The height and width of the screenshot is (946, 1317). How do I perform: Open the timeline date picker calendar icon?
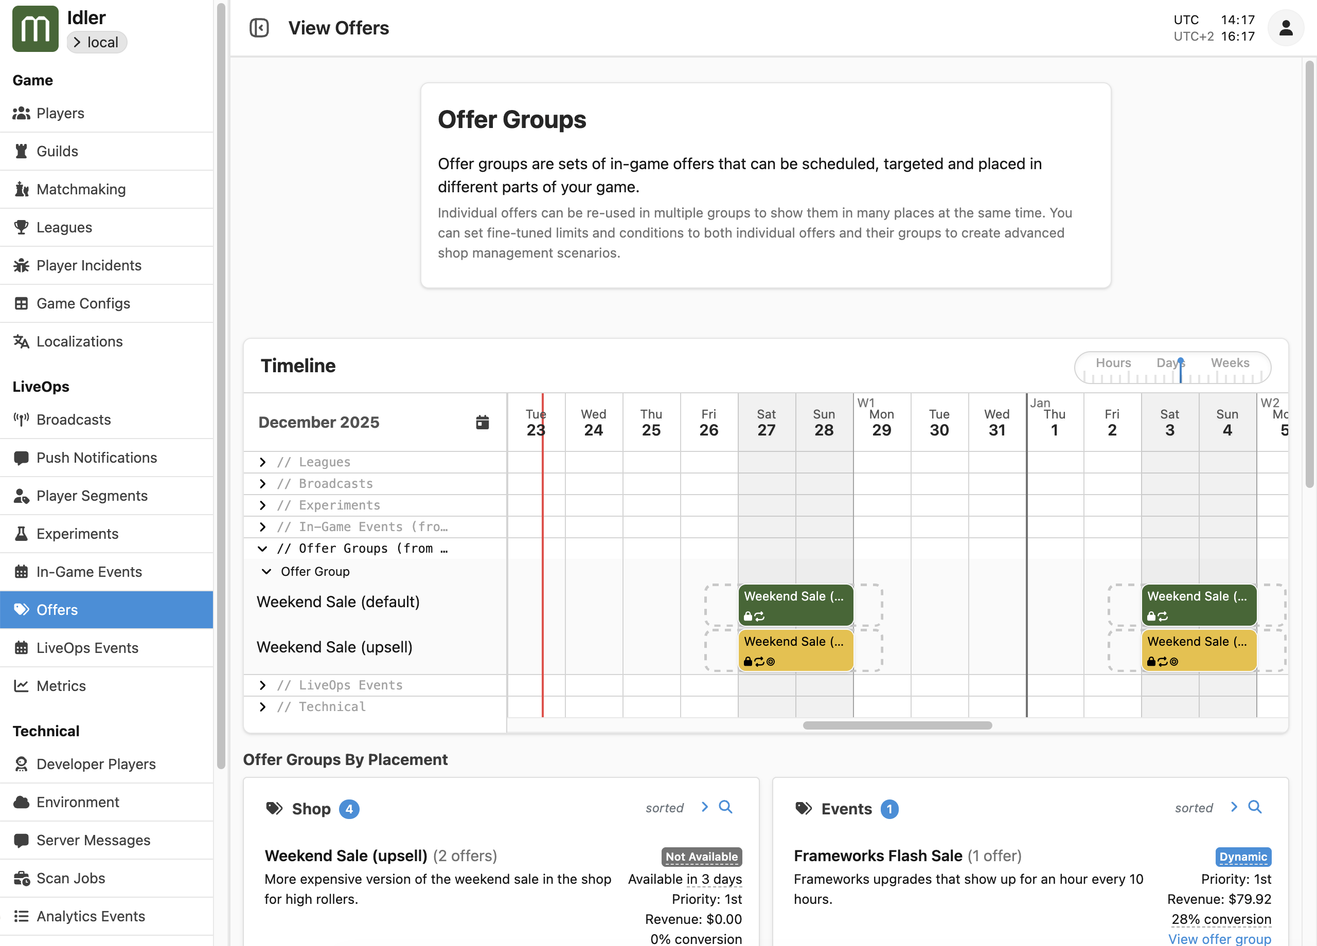tap(483, 423)
